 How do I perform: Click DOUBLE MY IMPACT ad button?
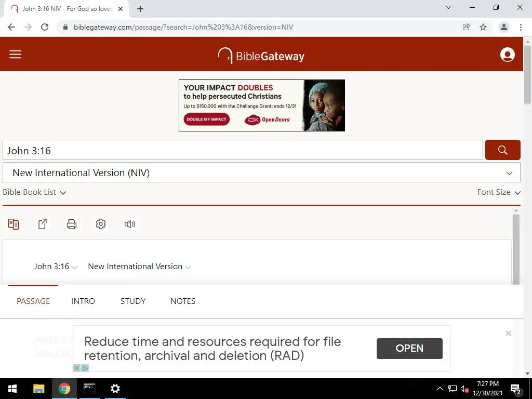tap(207, 119)
